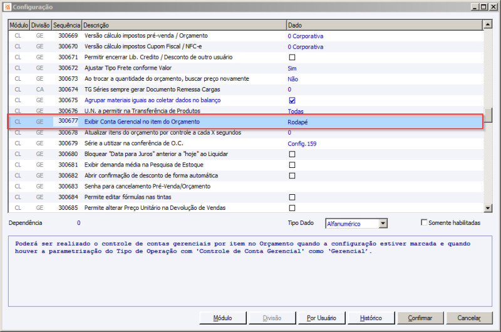This screenshot has width=501, height=332.
Task: Open the Histórico button
Action: [371, 318]
